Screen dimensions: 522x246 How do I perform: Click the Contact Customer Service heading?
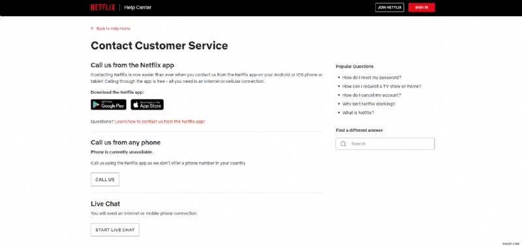click(x=159, y=46)
